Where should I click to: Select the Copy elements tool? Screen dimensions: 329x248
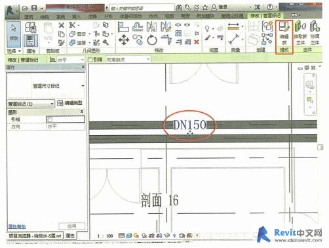[x=138, y=40]
